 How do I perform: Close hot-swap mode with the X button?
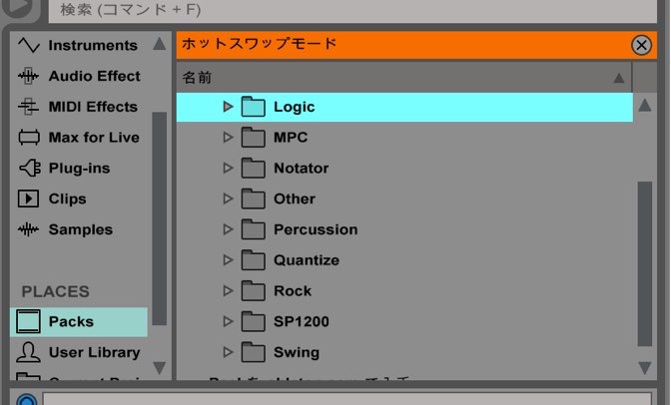[641, 45]
